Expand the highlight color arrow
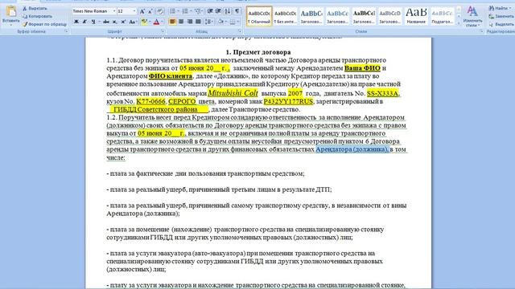 tap(150, 22)
